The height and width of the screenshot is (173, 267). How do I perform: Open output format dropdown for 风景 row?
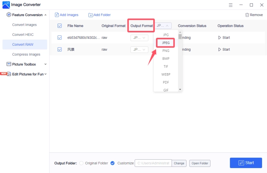(x=139, y=50)
